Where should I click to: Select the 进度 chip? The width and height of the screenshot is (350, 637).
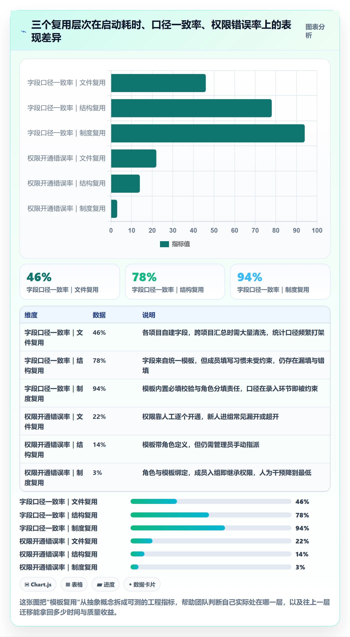click(105, 584)
